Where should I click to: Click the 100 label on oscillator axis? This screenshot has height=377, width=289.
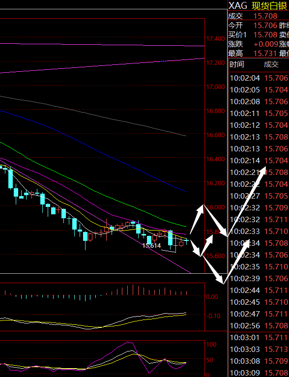click(x=211, y=344)
